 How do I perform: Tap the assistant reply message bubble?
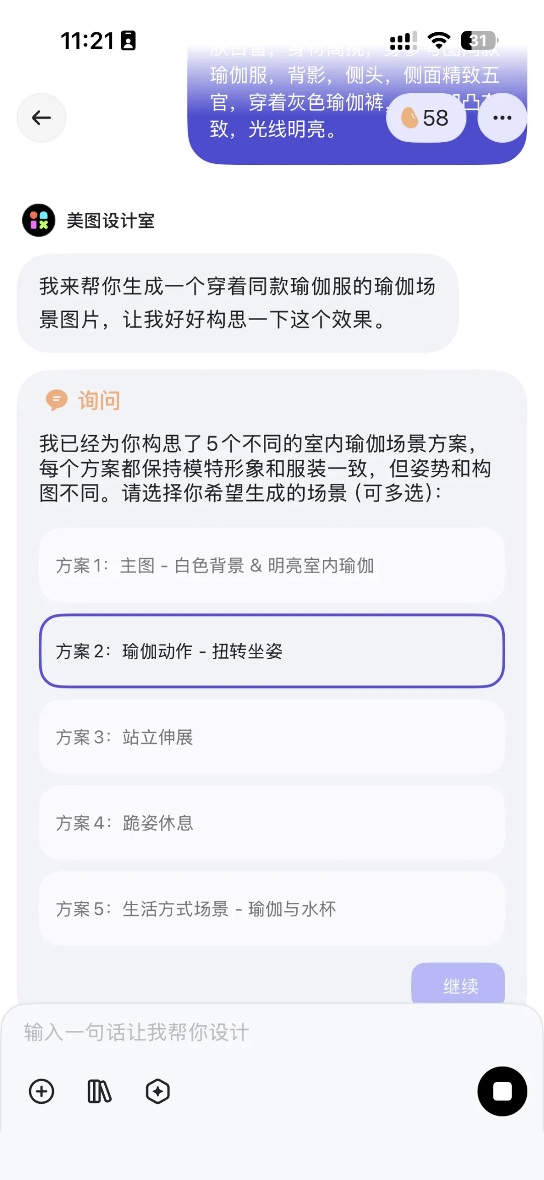[238, 303]
